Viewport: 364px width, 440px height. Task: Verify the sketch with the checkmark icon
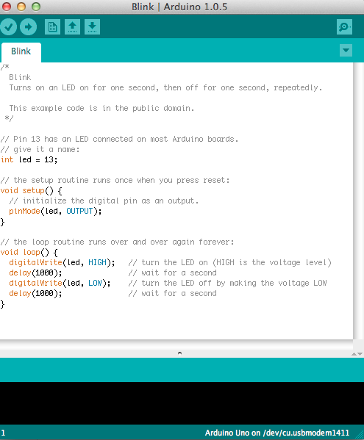pyautogui.click(x=8, y=27)
